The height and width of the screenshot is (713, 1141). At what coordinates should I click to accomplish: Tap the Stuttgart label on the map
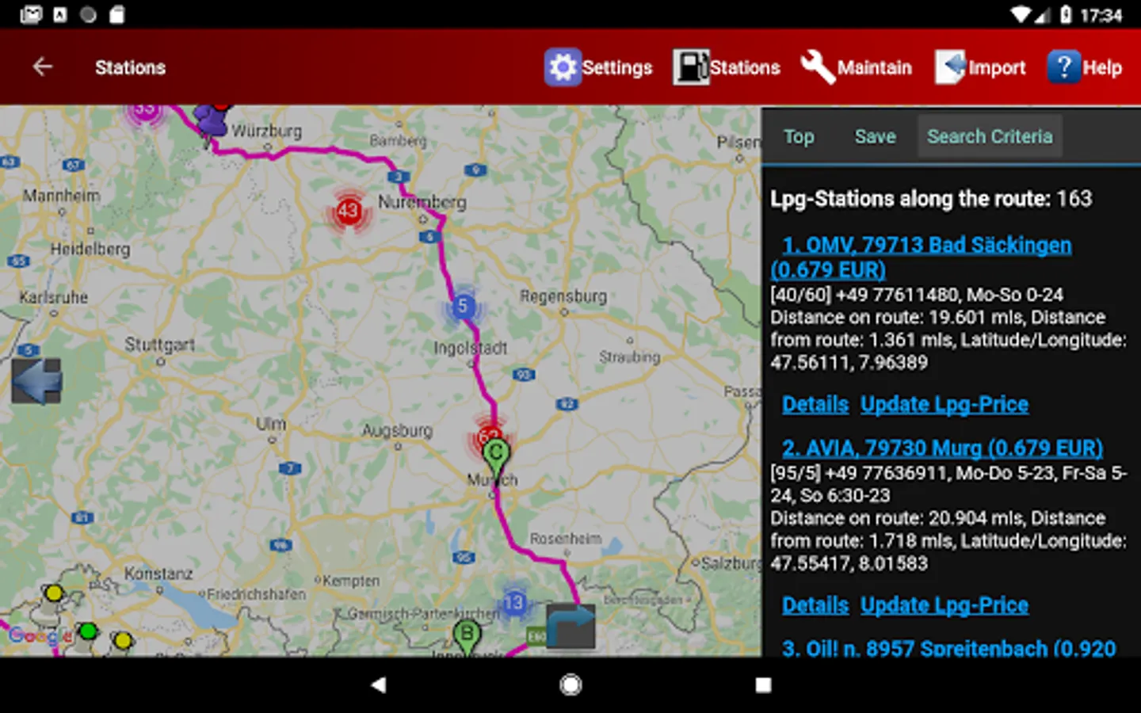point(159,345)
